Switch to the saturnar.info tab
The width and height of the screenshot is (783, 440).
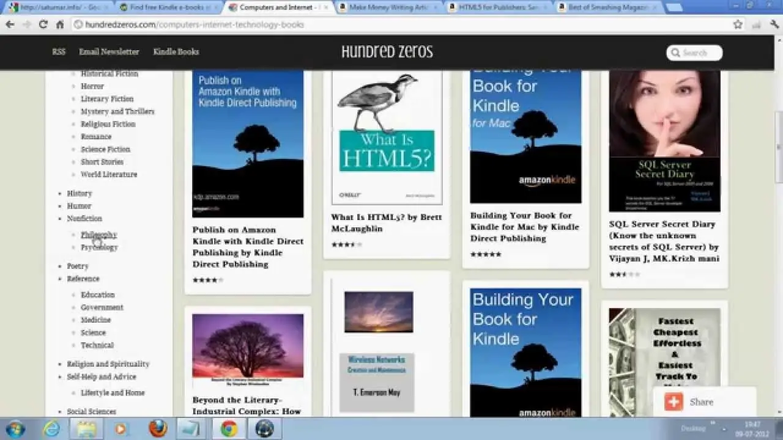[57, 7]
